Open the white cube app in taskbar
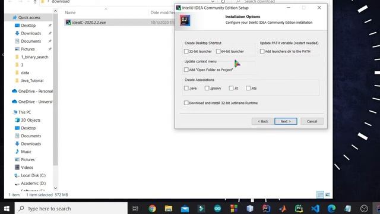Image resolution: width=380 pixels, height=214 pixels. pos(250,209)
